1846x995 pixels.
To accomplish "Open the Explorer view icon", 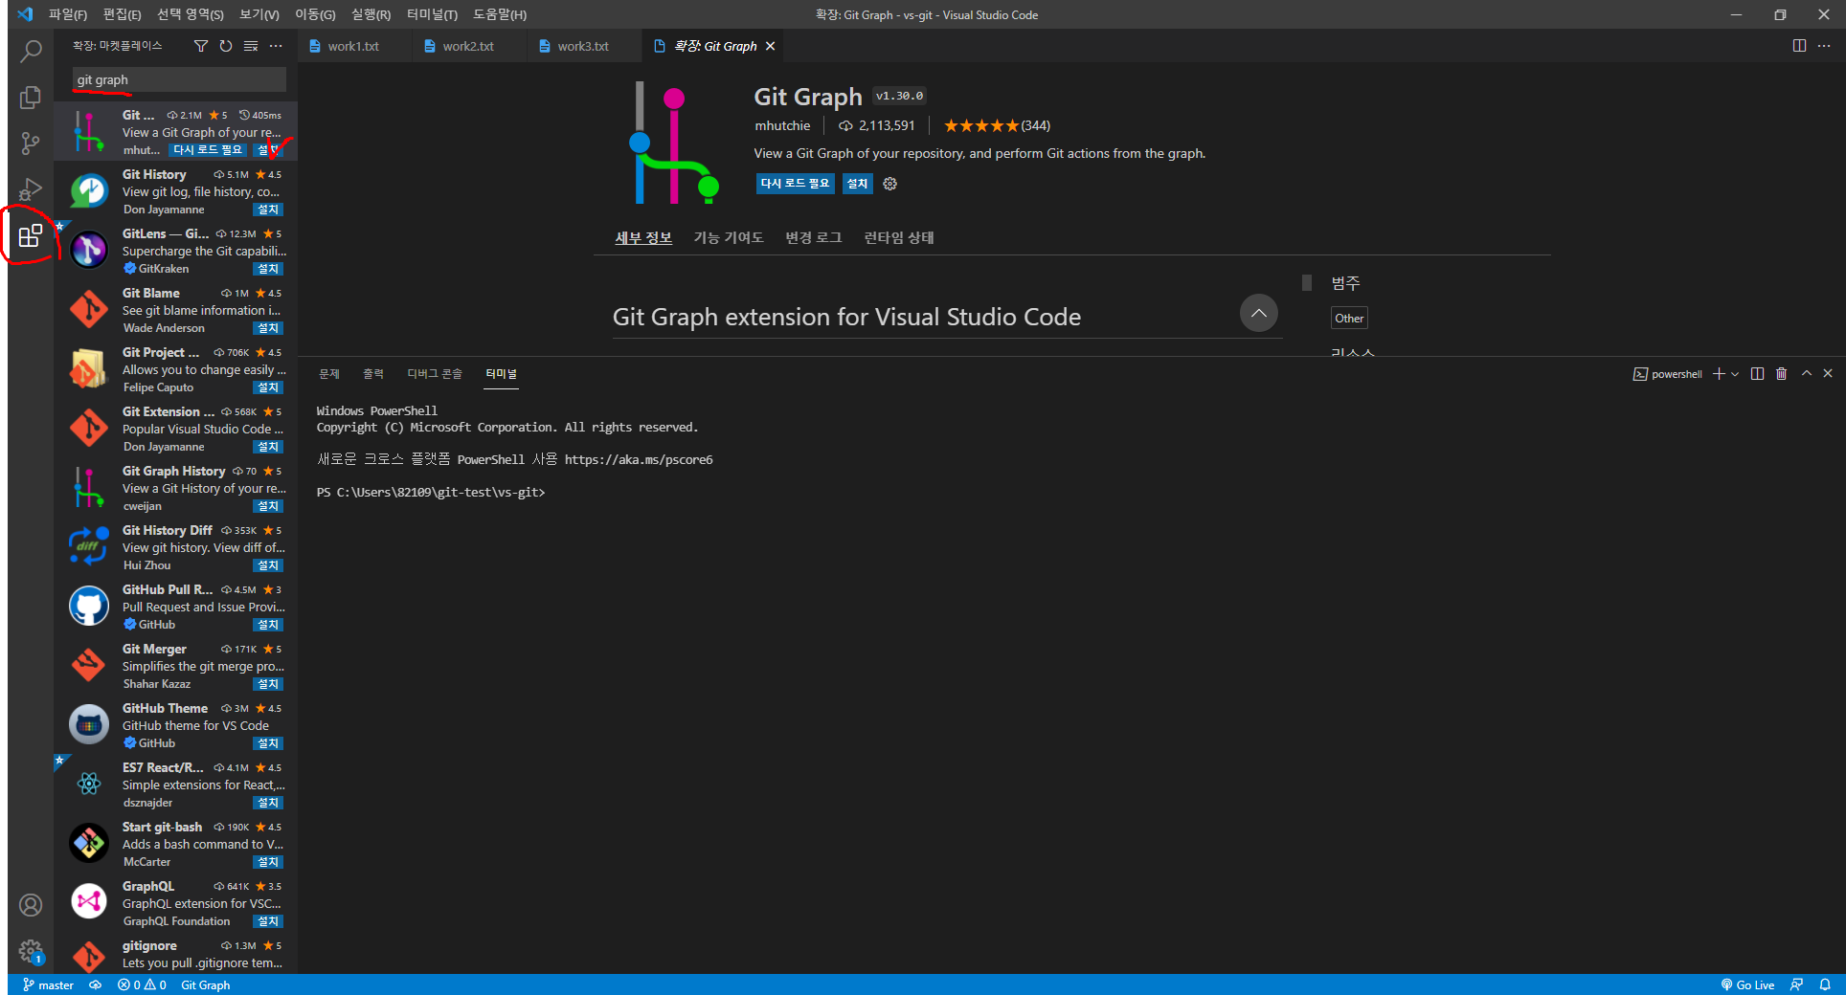I will click(x=31, y=98).
